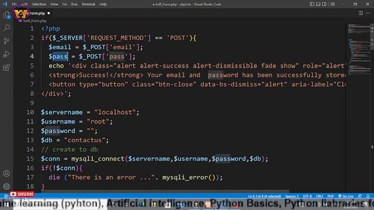This screenshot has width=374, height=210.
Task: Open the Customize Layout button
Action: 333,4
